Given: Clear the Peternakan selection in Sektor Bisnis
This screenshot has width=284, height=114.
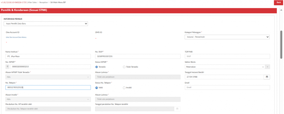Looking at the screenshot, I should (x=263, y=67).
